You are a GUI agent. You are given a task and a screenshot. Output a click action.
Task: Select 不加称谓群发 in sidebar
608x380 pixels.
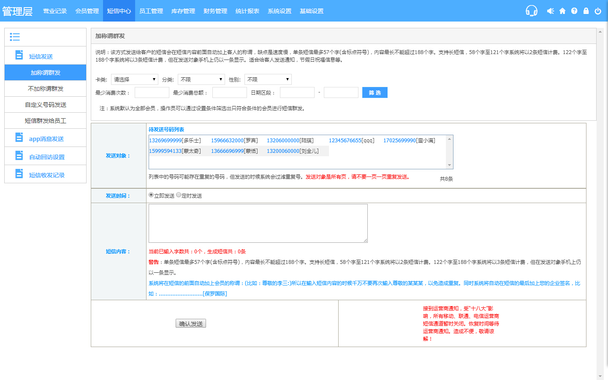click(x=46, y=89)
